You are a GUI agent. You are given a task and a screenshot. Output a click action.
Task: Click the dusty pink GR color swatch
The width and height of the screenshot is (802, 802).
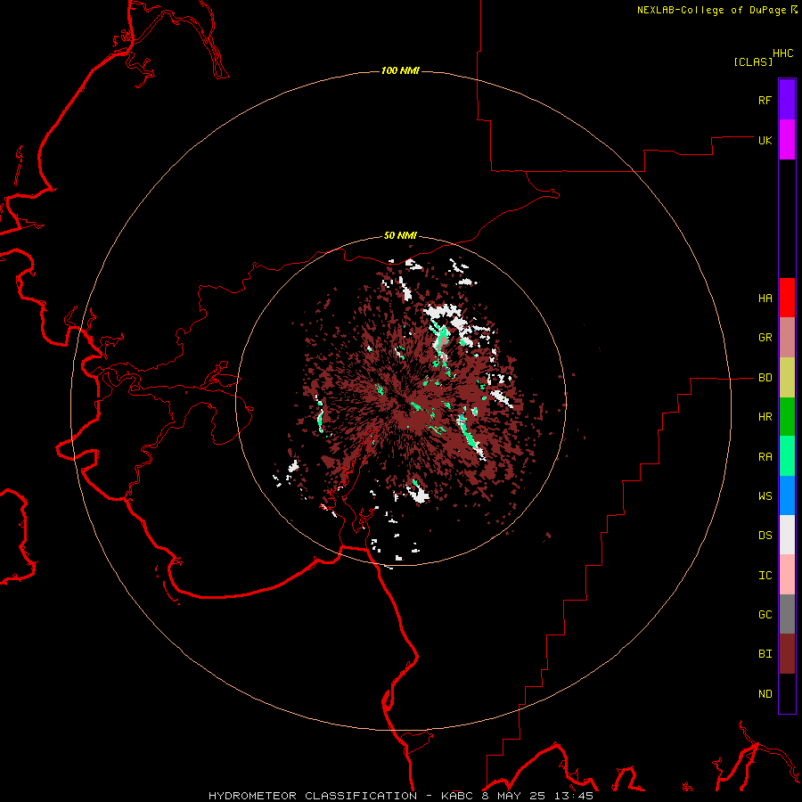pos(787,338)
